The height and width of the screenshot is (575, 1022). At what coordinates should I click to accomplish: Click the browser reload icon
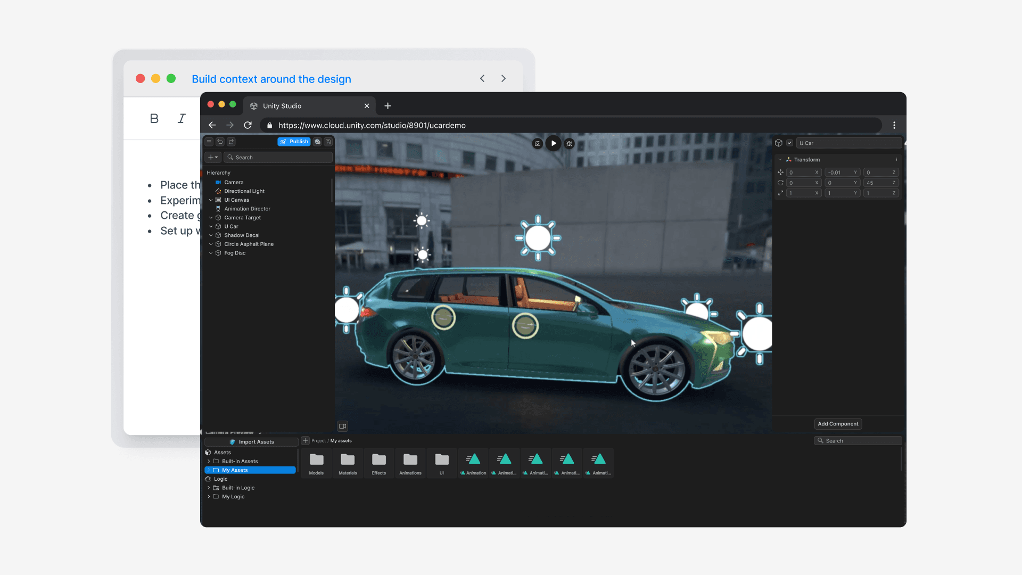coord(248,125)
